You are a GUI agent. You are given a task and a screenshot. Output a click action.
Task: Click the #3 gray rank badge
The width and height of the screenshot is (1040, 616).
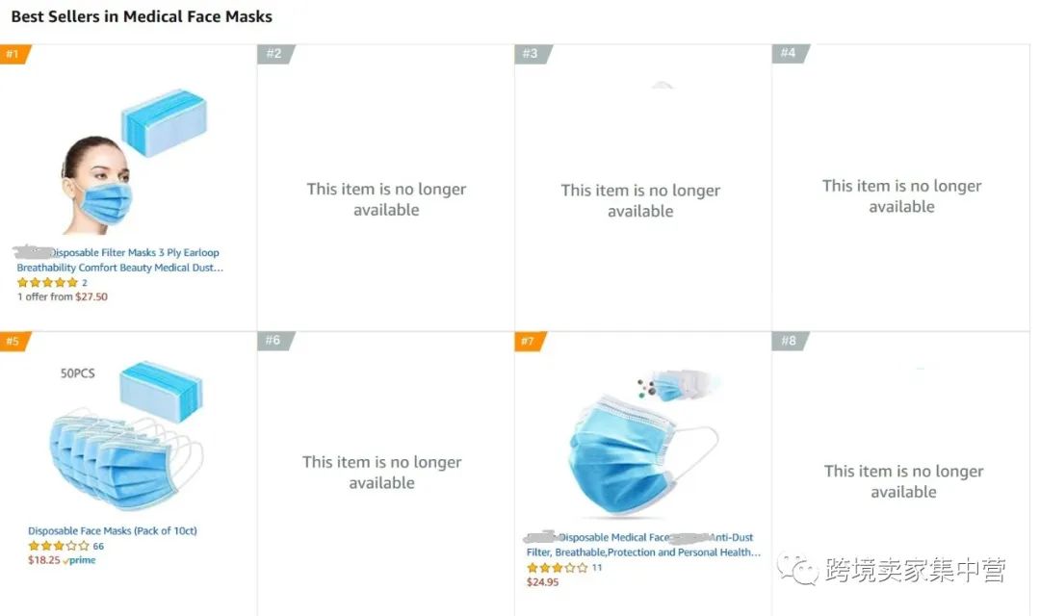click(532, 54)
